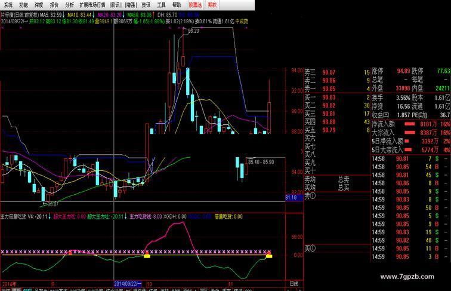Select the 14:59 tick with volume 40 S
The width and height of the screenshot is (451, 291).
tap(411, 240)
